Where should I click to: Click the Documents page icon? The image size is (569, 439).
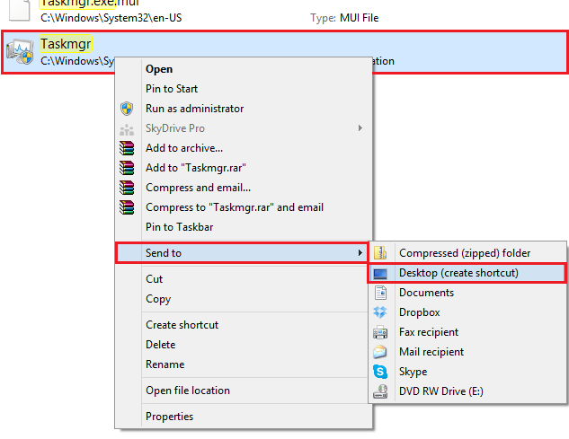(380, 293)
